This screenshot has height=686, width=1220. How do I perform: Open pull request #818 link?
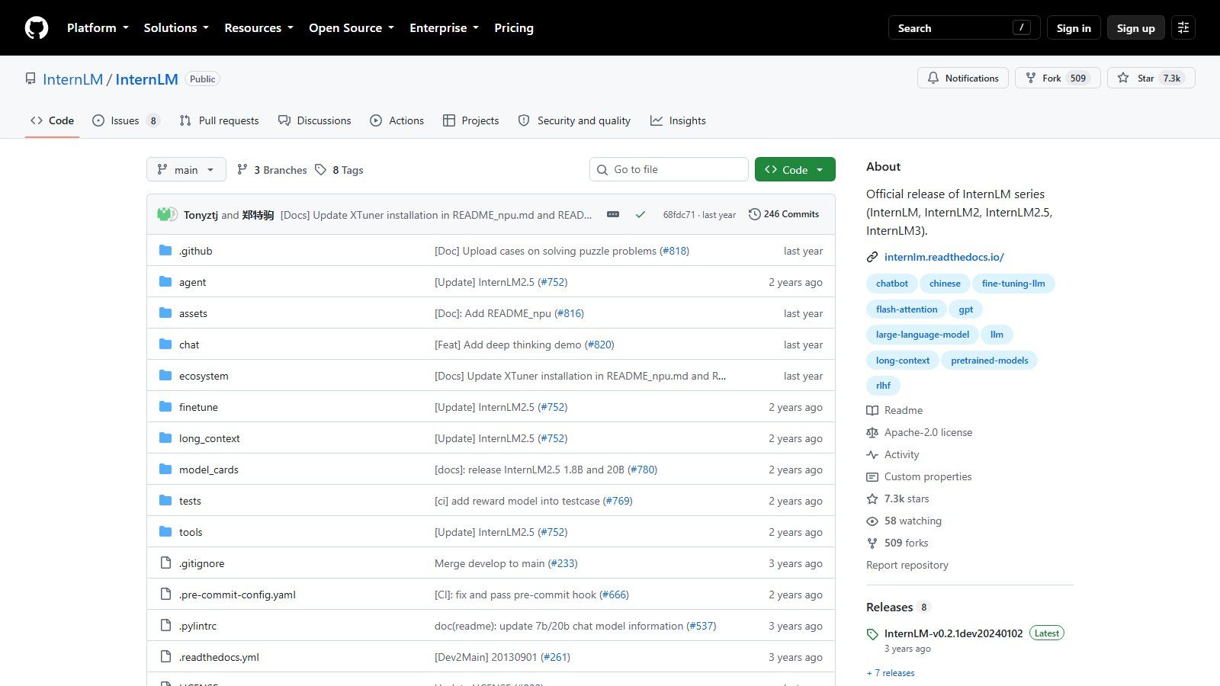(674, 251)
